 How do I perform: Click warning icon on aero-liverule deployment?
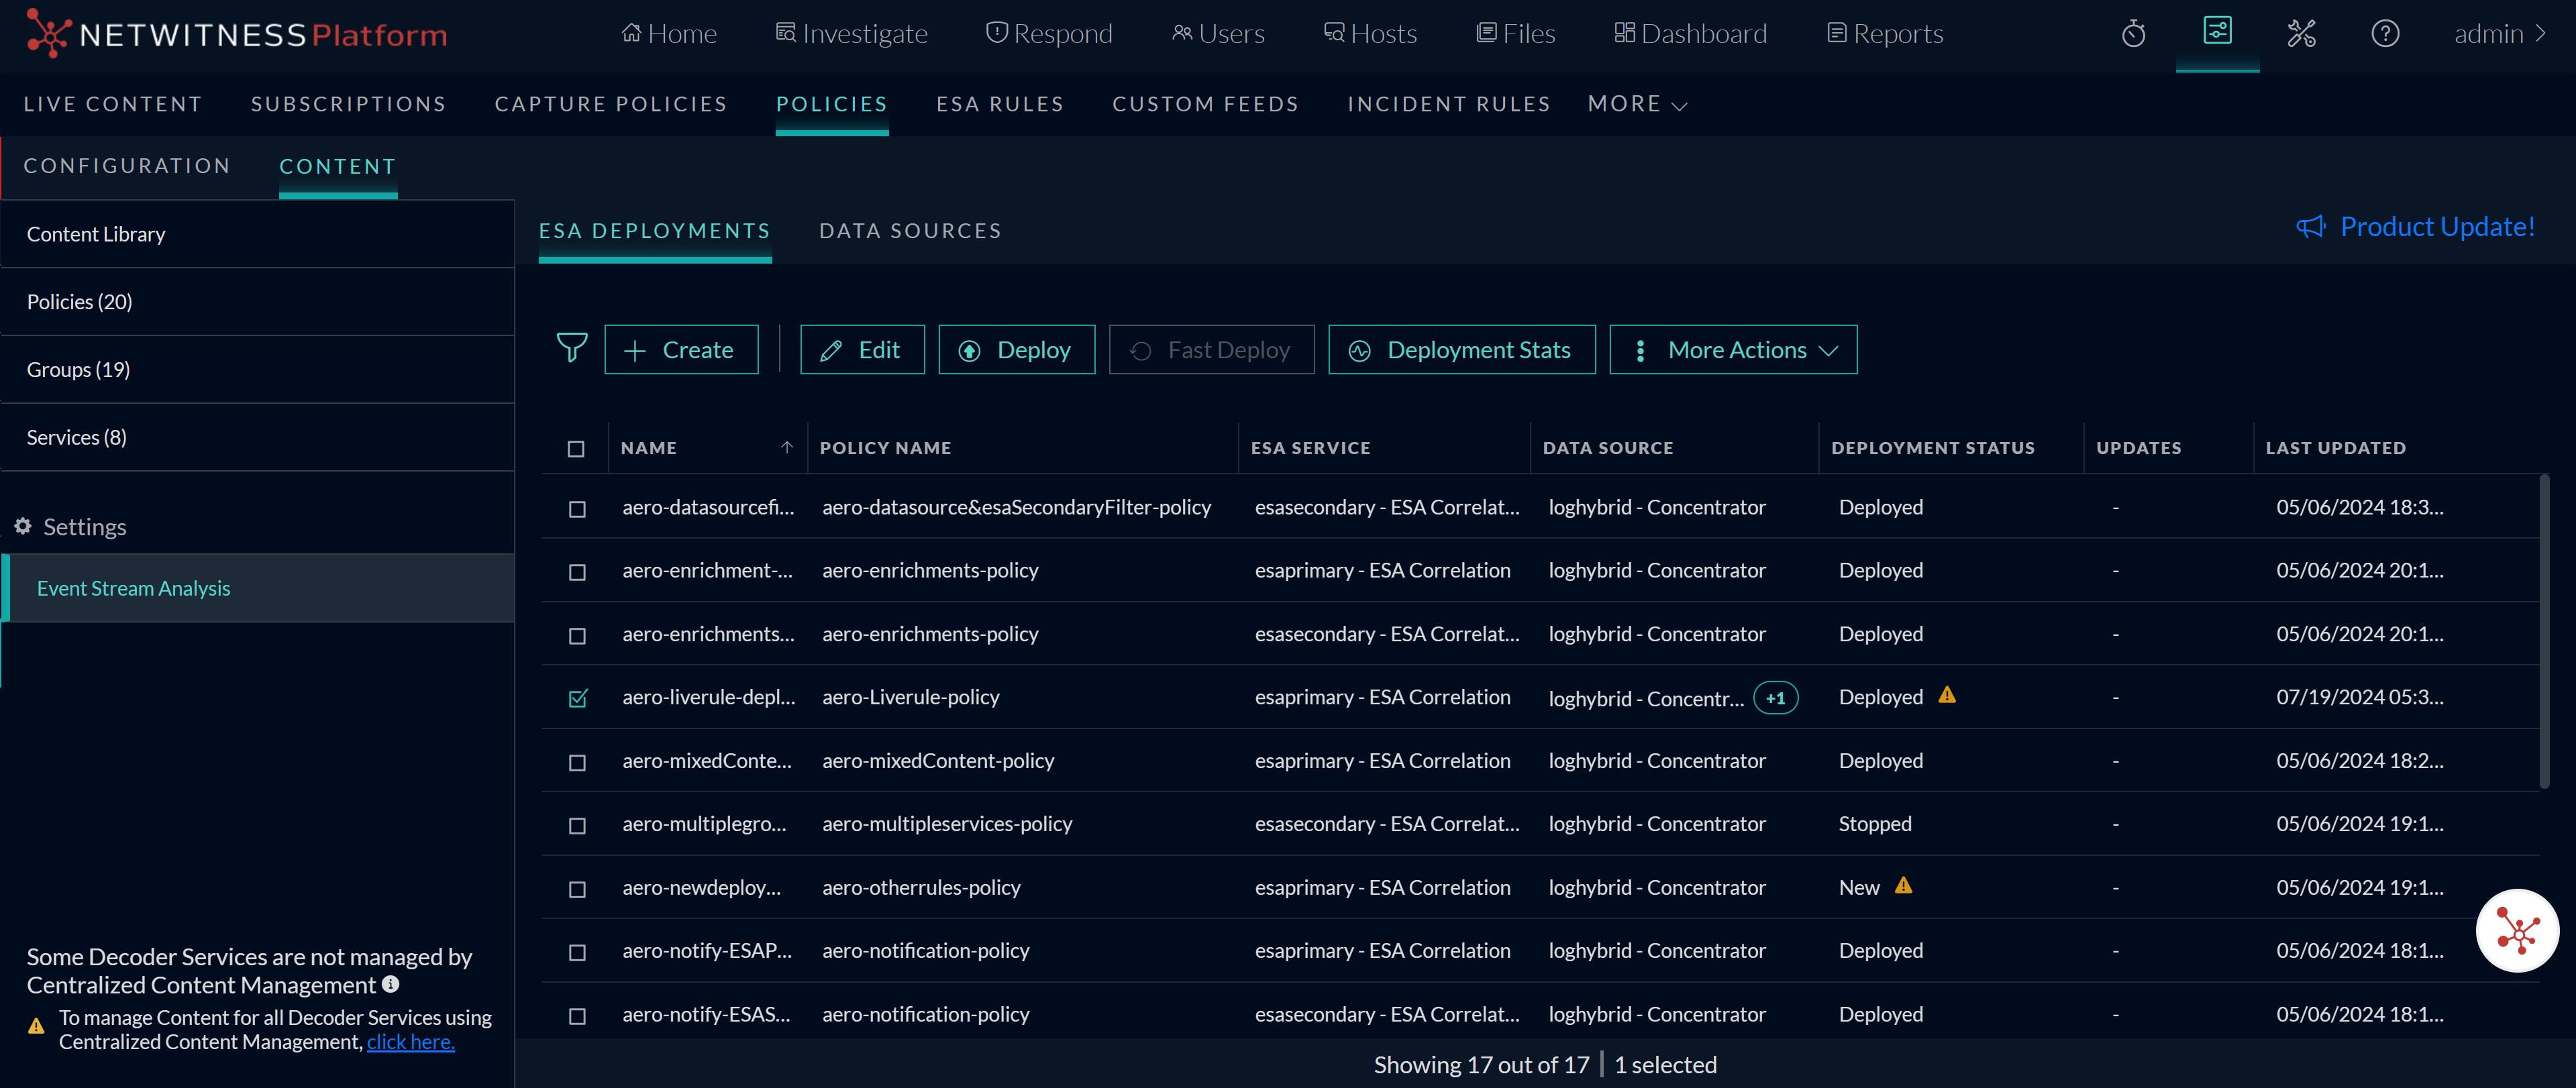coord(1946,695)
